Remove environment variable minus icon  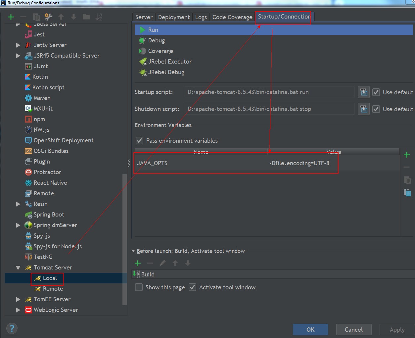407,167
